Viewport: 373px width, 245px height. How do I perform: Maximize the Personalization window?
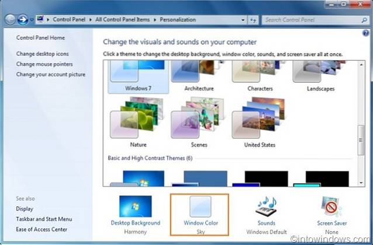344,4
